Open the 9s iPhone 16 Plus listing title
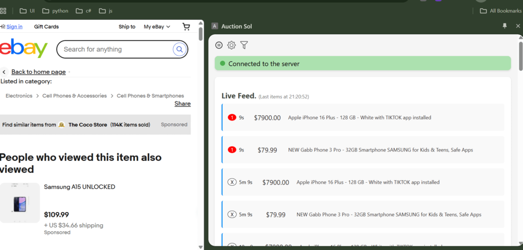The height and width of the screenshot is (250, 523). pos(360,118)
